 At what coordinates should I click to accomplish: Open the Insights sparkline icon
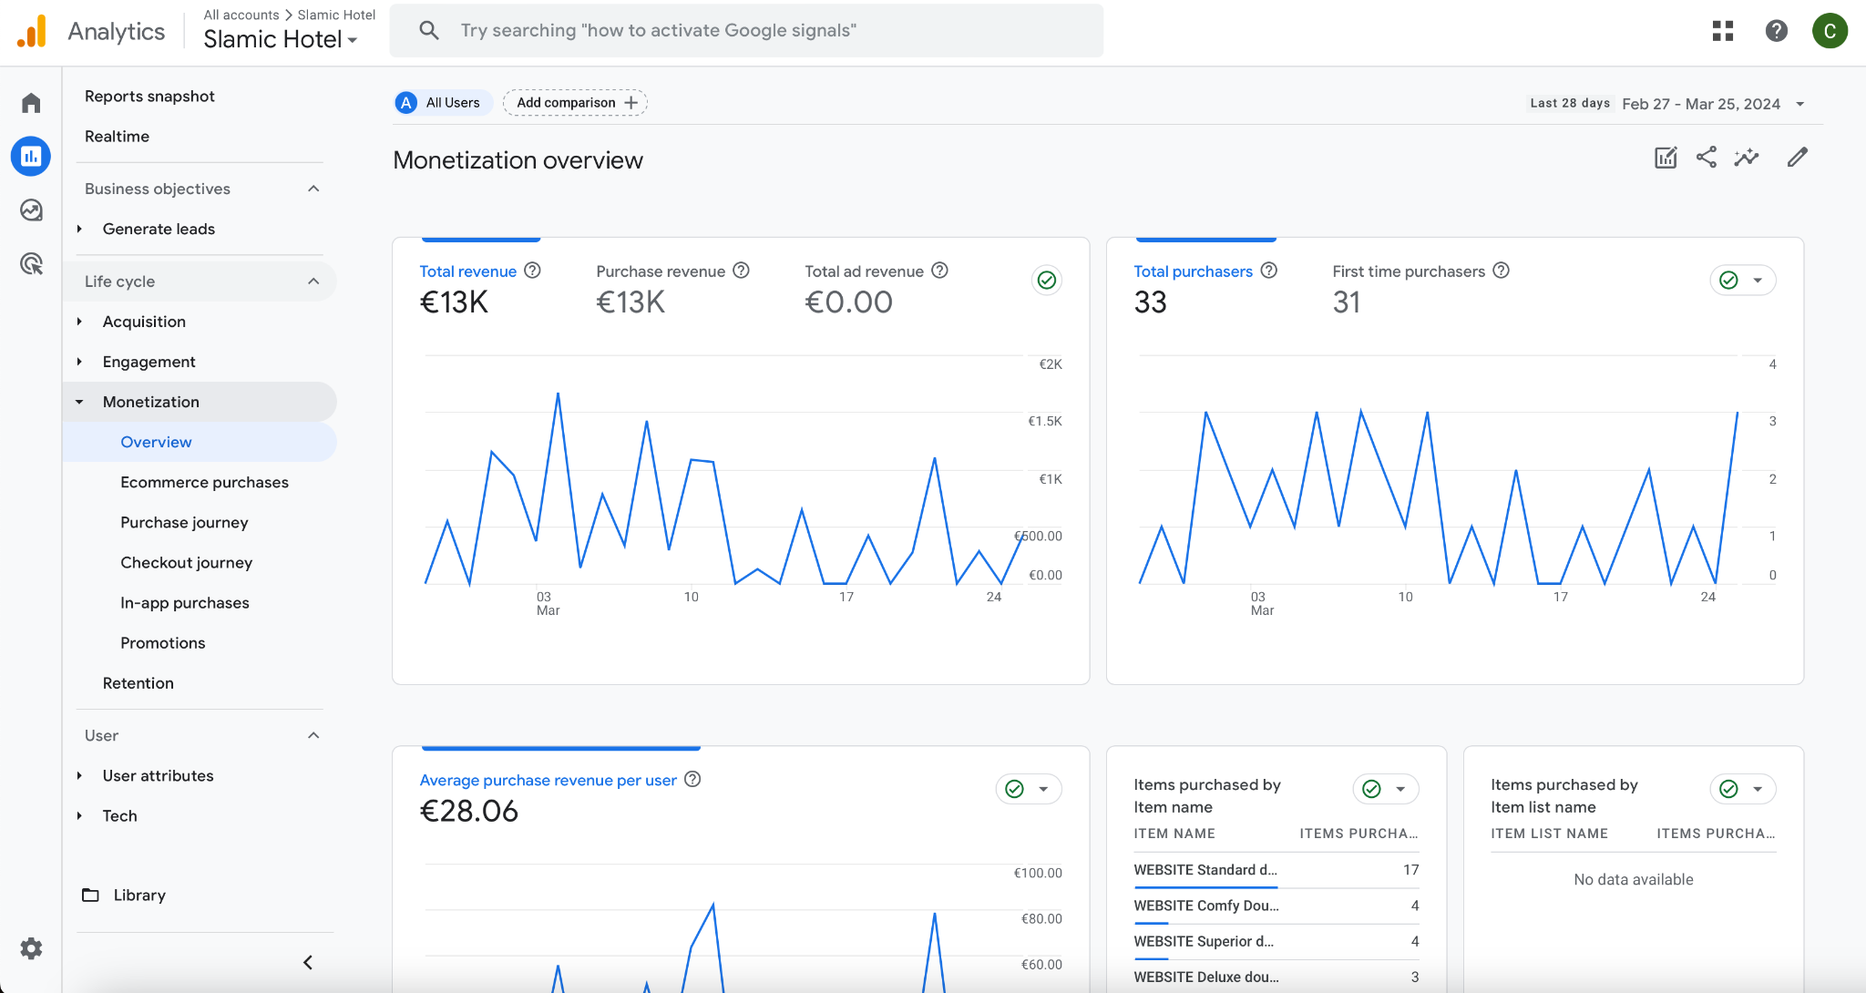point(1747,158)
